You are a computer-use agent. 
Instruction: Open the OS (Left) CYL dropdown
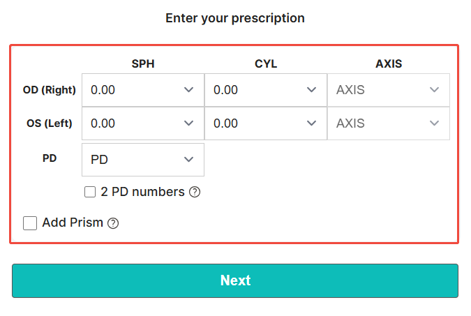point(266,123)
